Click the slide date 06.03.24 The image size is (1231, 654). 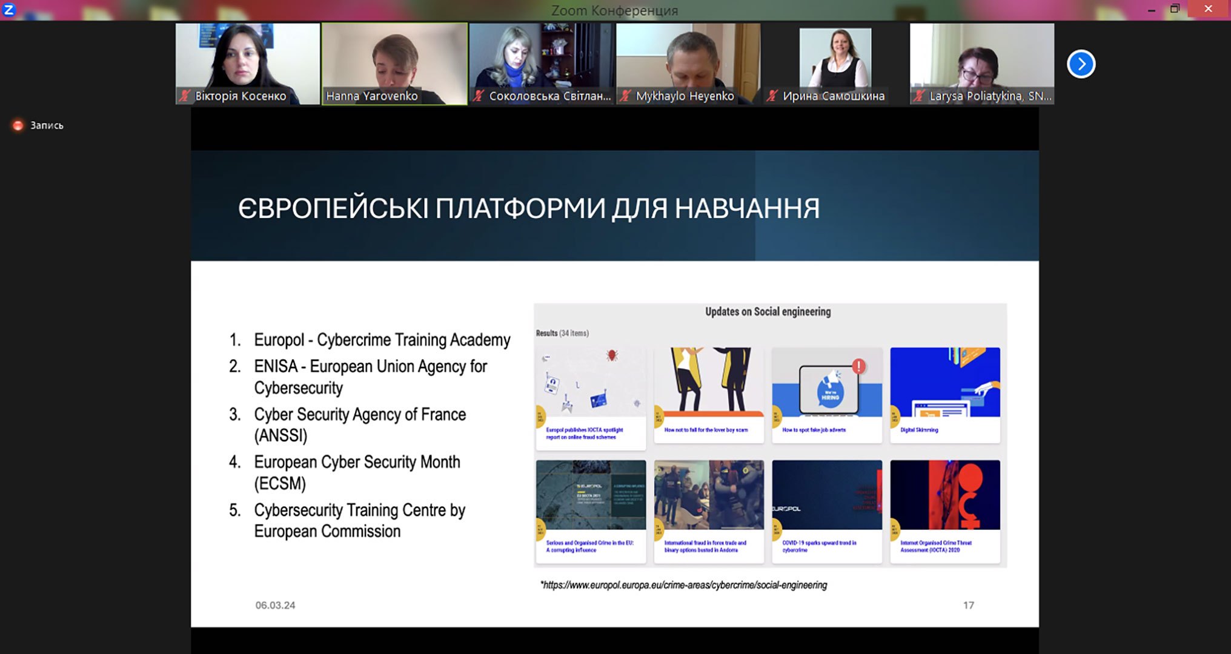click(x=275, y=605)
